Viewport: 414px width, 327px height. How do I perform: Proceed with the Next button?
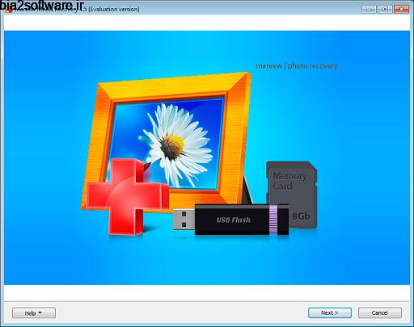(x=330, y=312)
